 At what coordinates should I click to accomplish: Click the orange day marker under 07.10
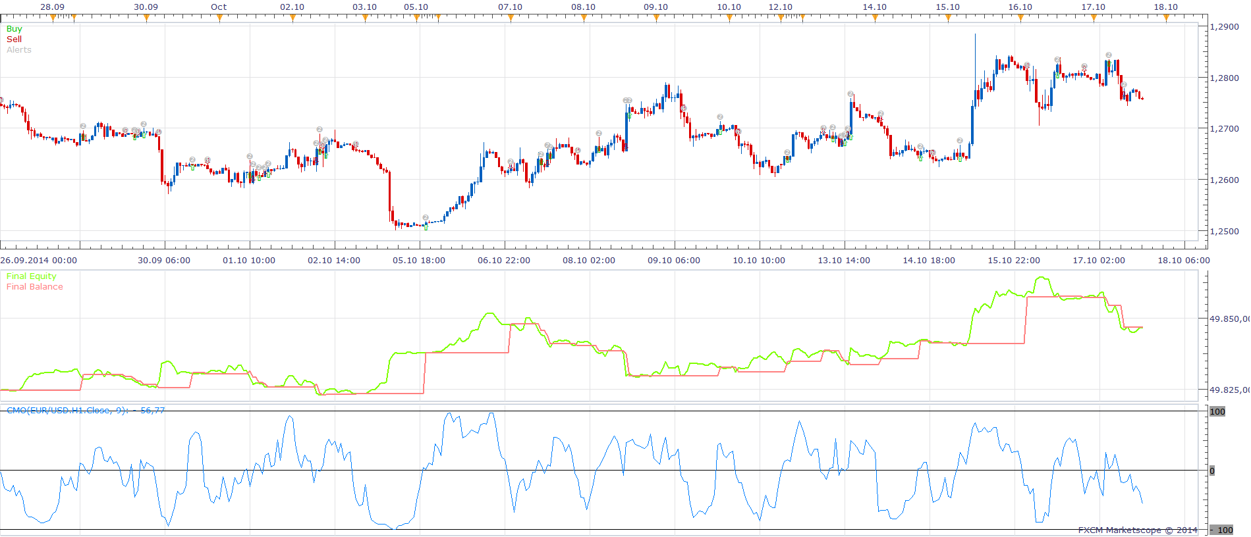click(x=511, y=18)
